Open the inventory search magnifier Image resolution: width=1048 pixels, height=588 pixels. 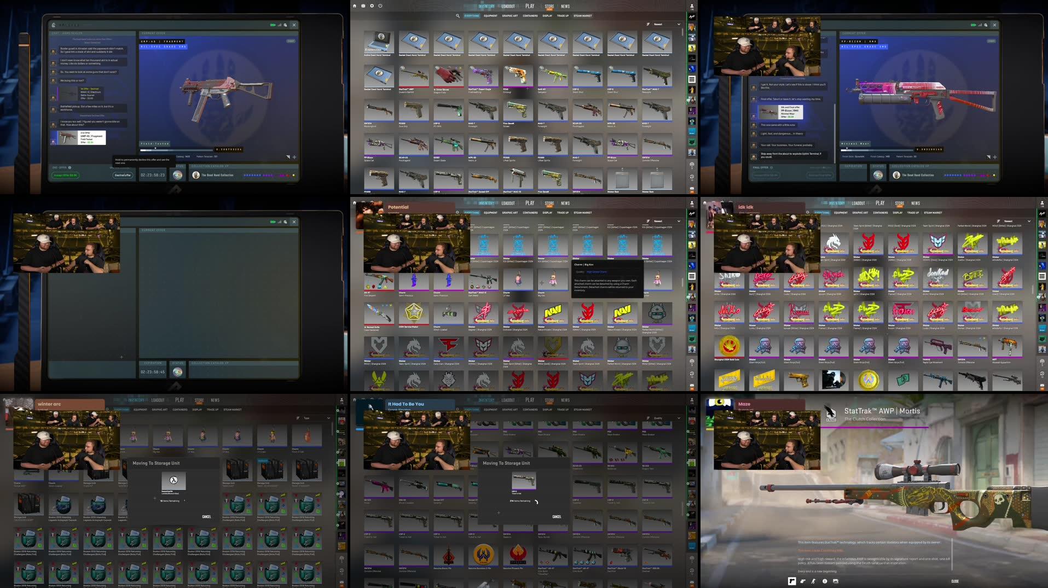[x=458, y=16]
